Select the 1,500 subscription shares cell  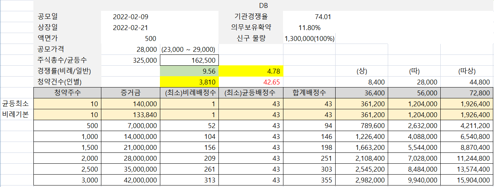pos(67,148)
